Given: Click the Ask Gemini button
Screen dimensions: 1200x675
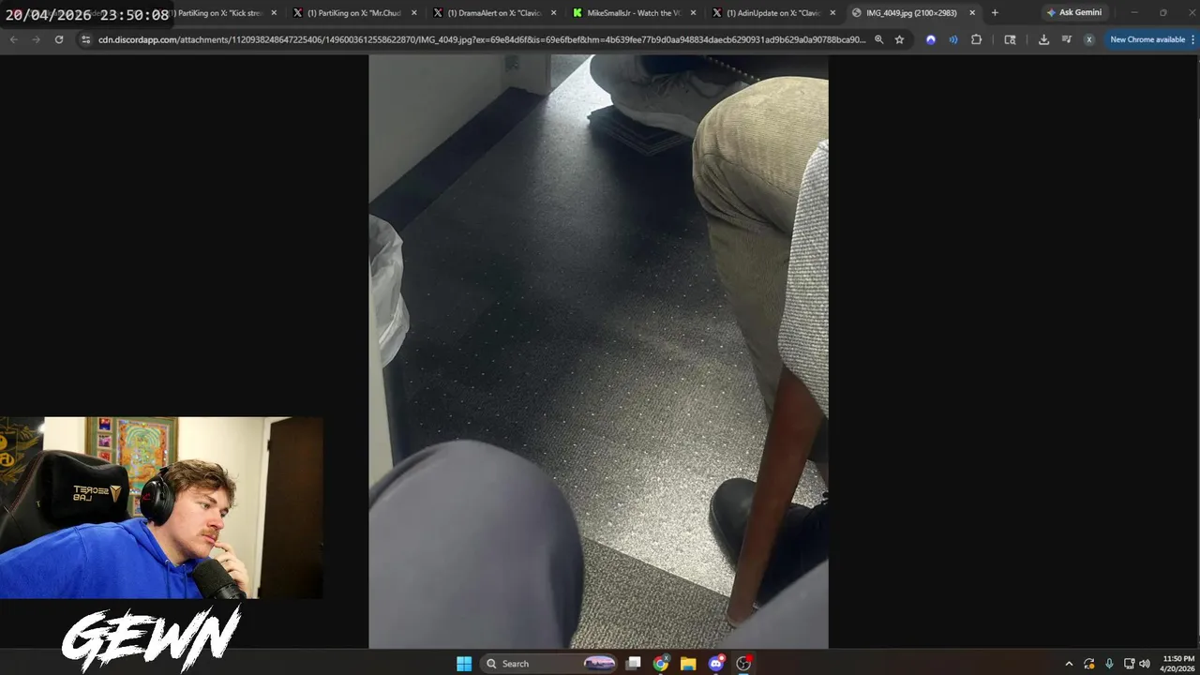Looking at the screenshot, I should click(x=1074, y=12).
